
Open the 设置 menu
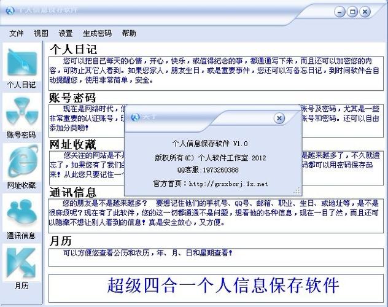click(66, 33)
